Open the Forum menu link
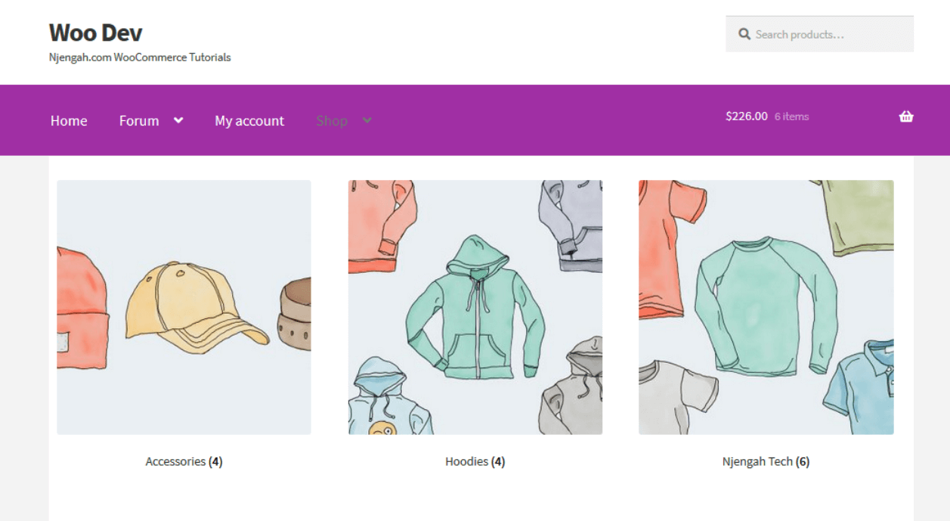This screenshot has width=950, height=521. [139, 121]
